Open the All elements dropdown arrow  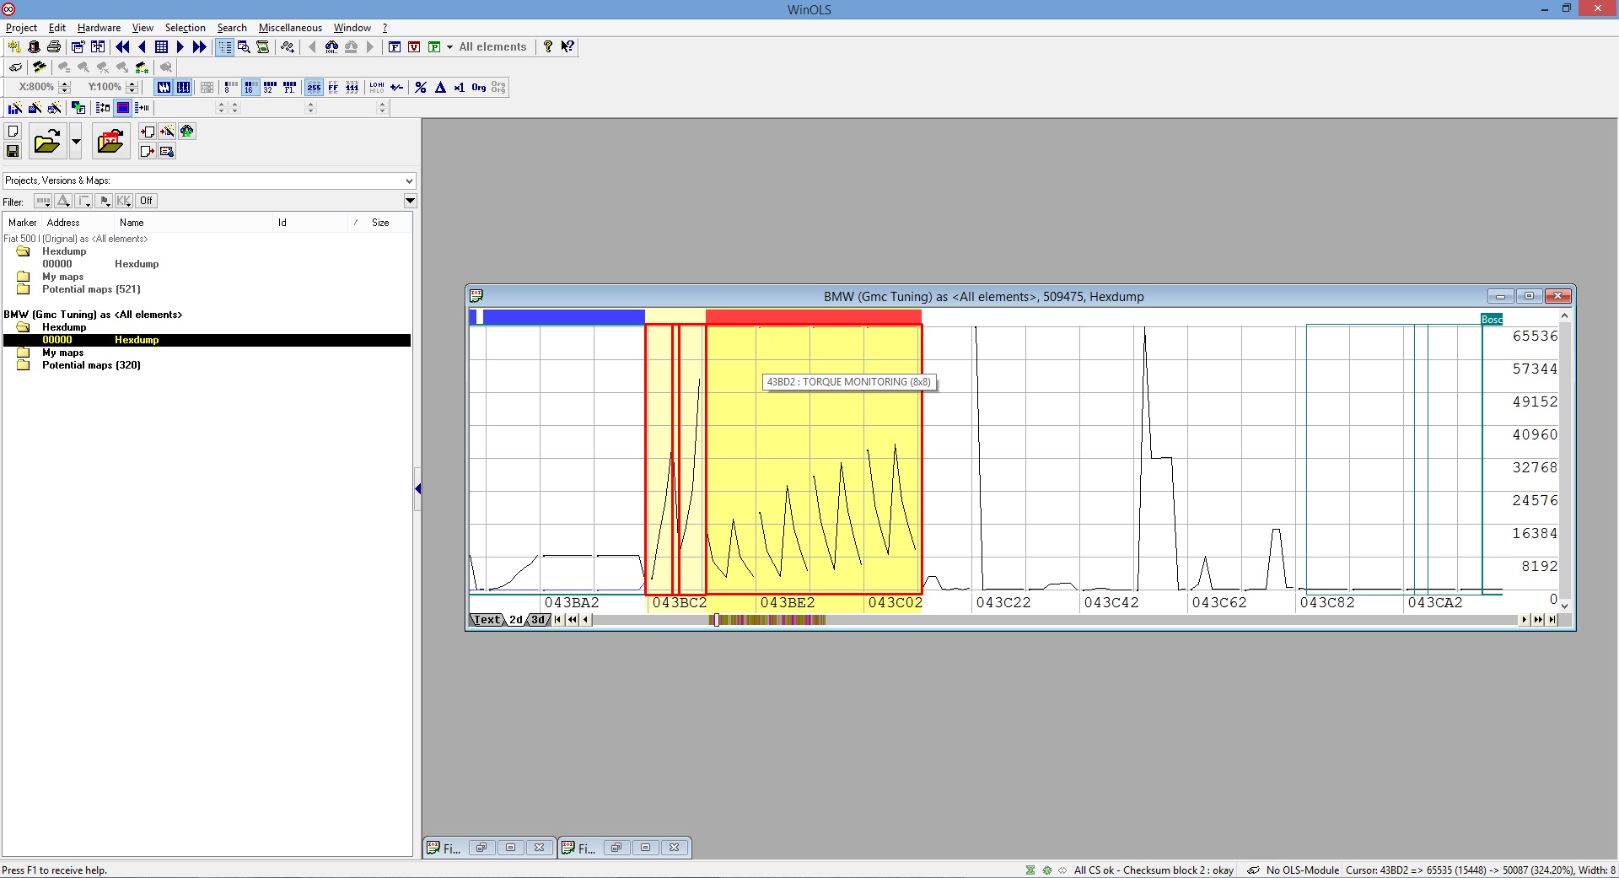point(449,47)
